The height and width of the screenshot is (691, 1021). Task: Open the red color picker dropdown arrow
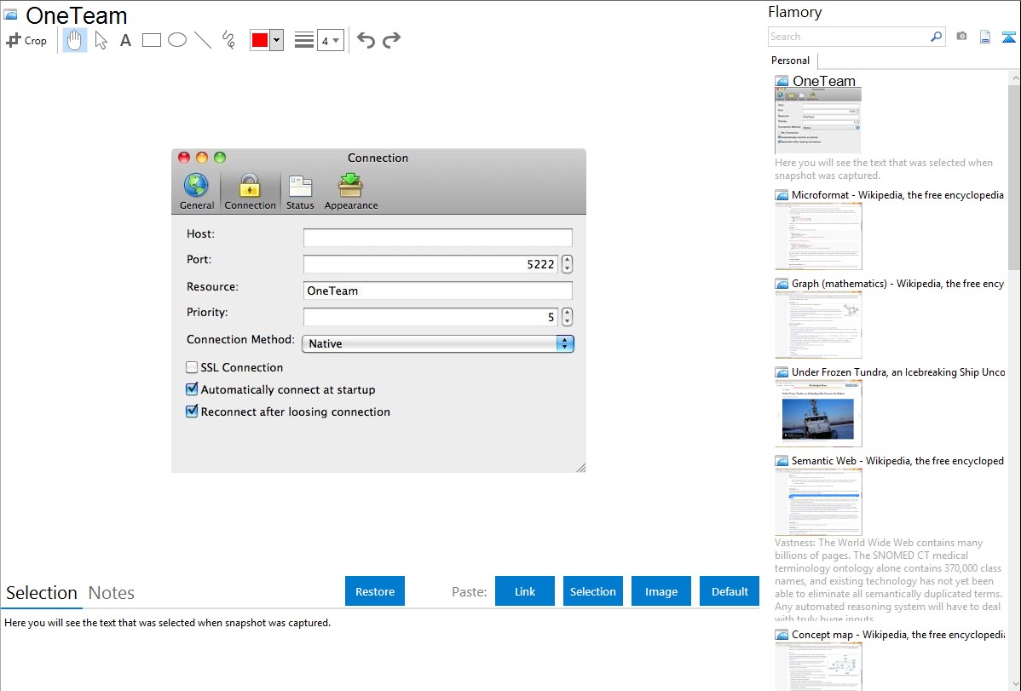point(276,40)
